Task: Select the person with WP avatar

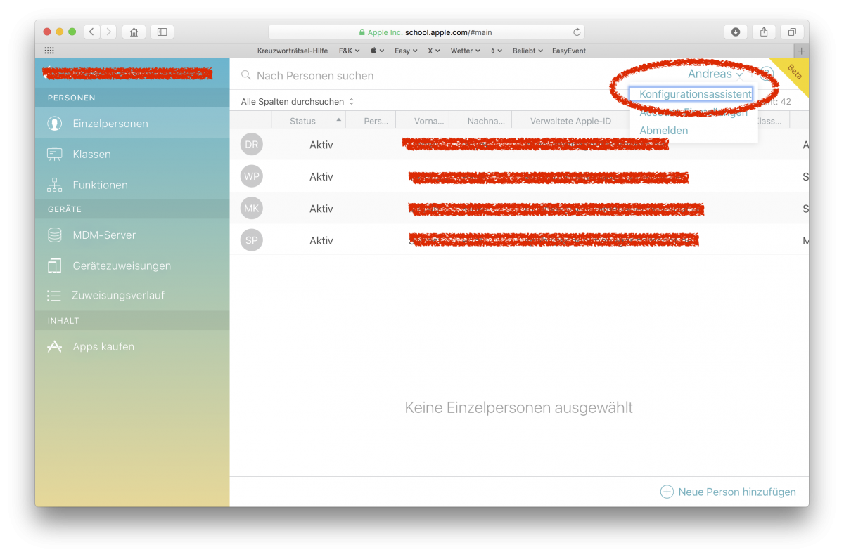Action: [251, 176]
